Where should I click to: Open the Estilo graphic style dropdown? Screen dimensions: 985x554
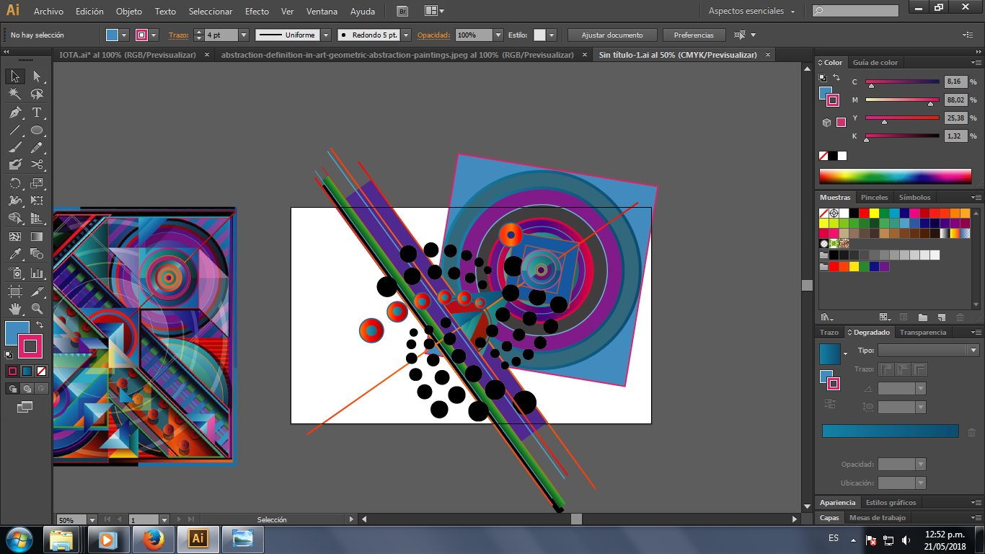[x=551, y=35]
